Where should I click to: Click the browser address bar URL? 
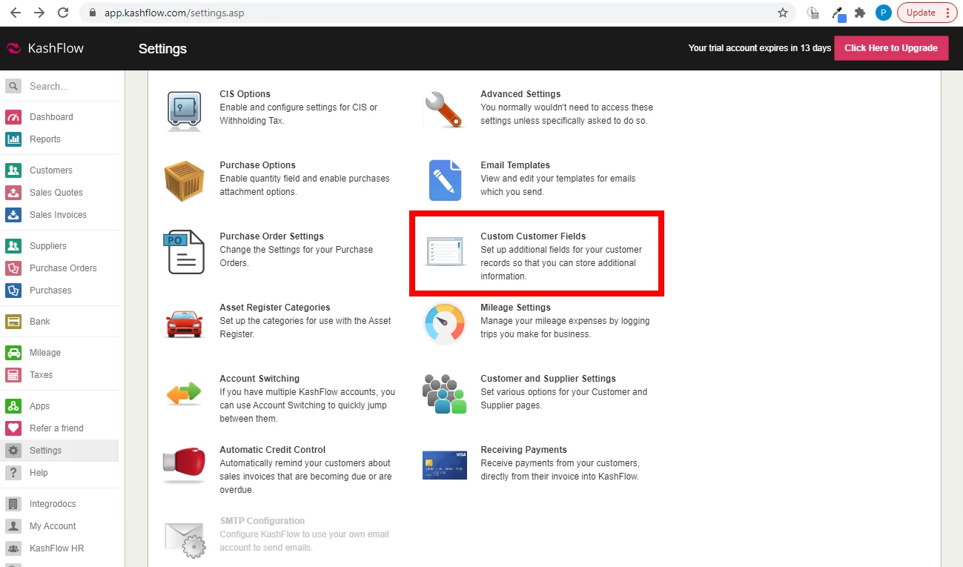point(174,13)
